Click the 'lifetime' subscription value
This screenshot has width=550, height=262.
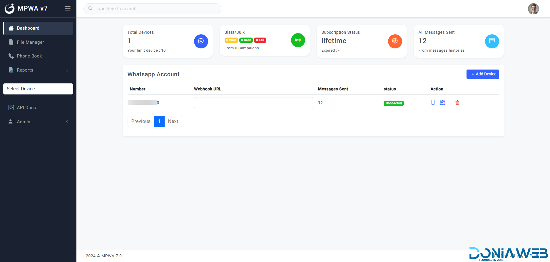tap(334, 41)
